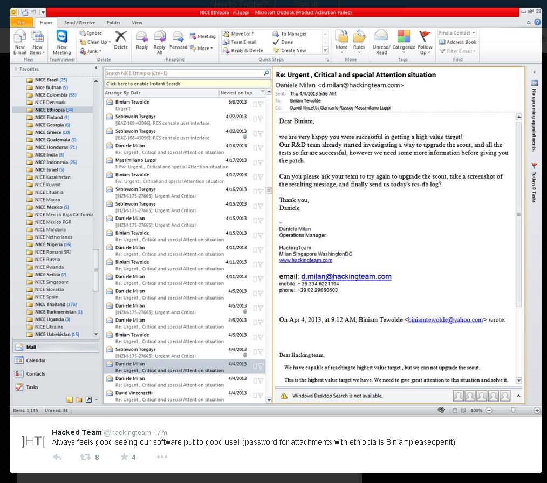Click zoom out minus button

[x=489, y=410]
